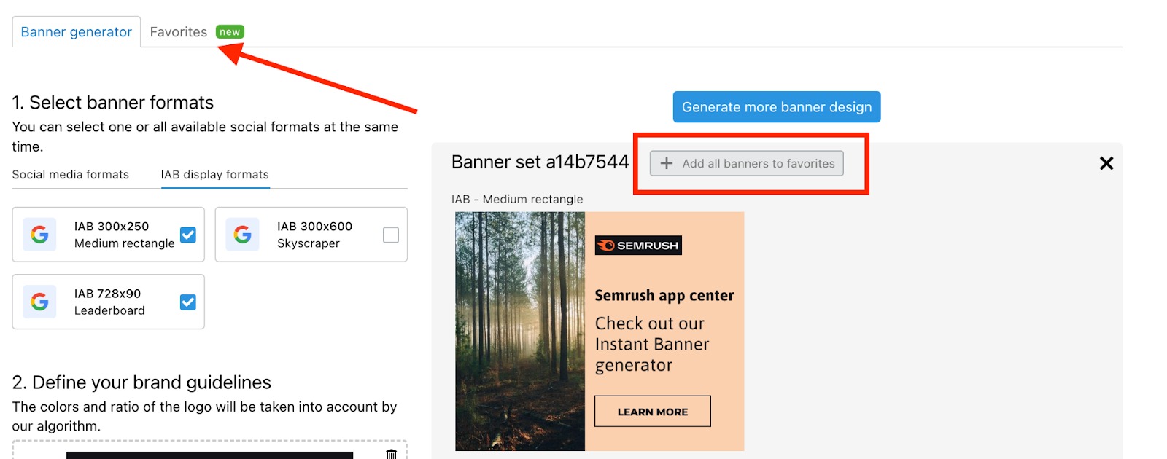Select the Social media formats tab
Viewport: 1167px width, 459px height.
(x=71, y=175)
